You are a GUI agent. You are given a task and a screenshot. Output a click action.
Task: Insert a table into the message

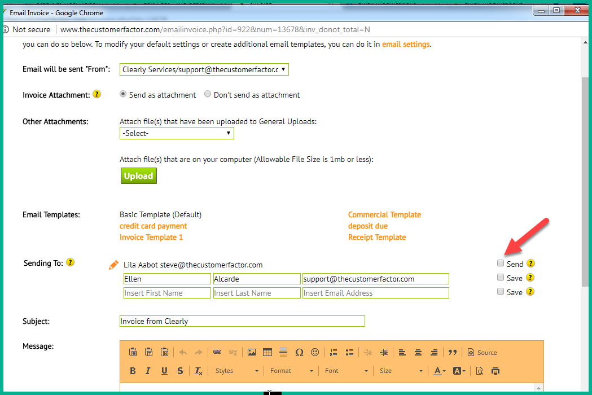point(268,352)
